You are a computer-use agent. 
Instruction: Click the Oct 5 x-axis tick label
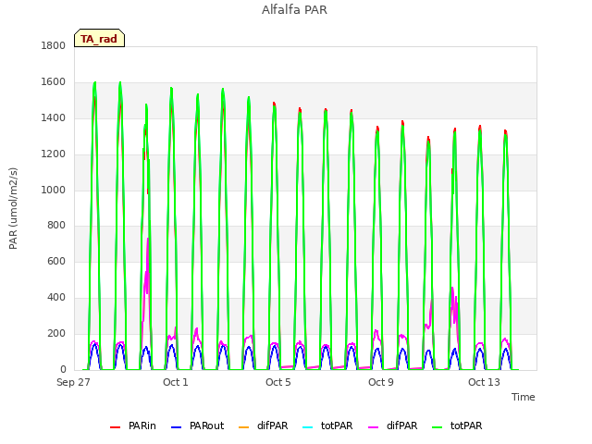click(278, 382)
